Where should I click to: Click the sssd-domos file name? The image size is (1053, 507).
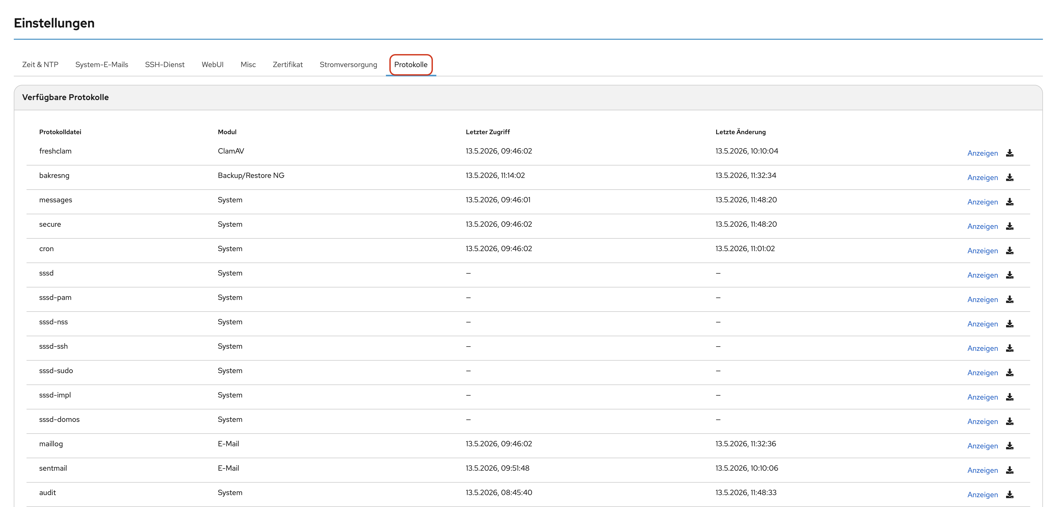[x=59, y=419]
